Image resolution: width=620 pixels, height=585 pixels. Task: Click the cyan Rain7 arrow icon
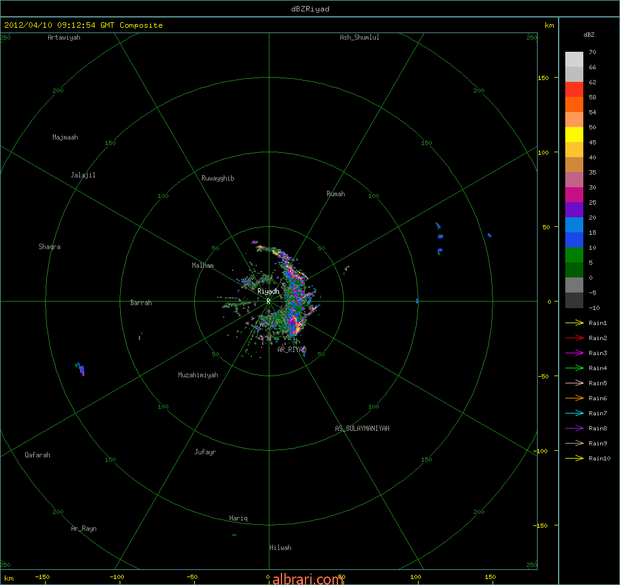(x=574, y=413)
